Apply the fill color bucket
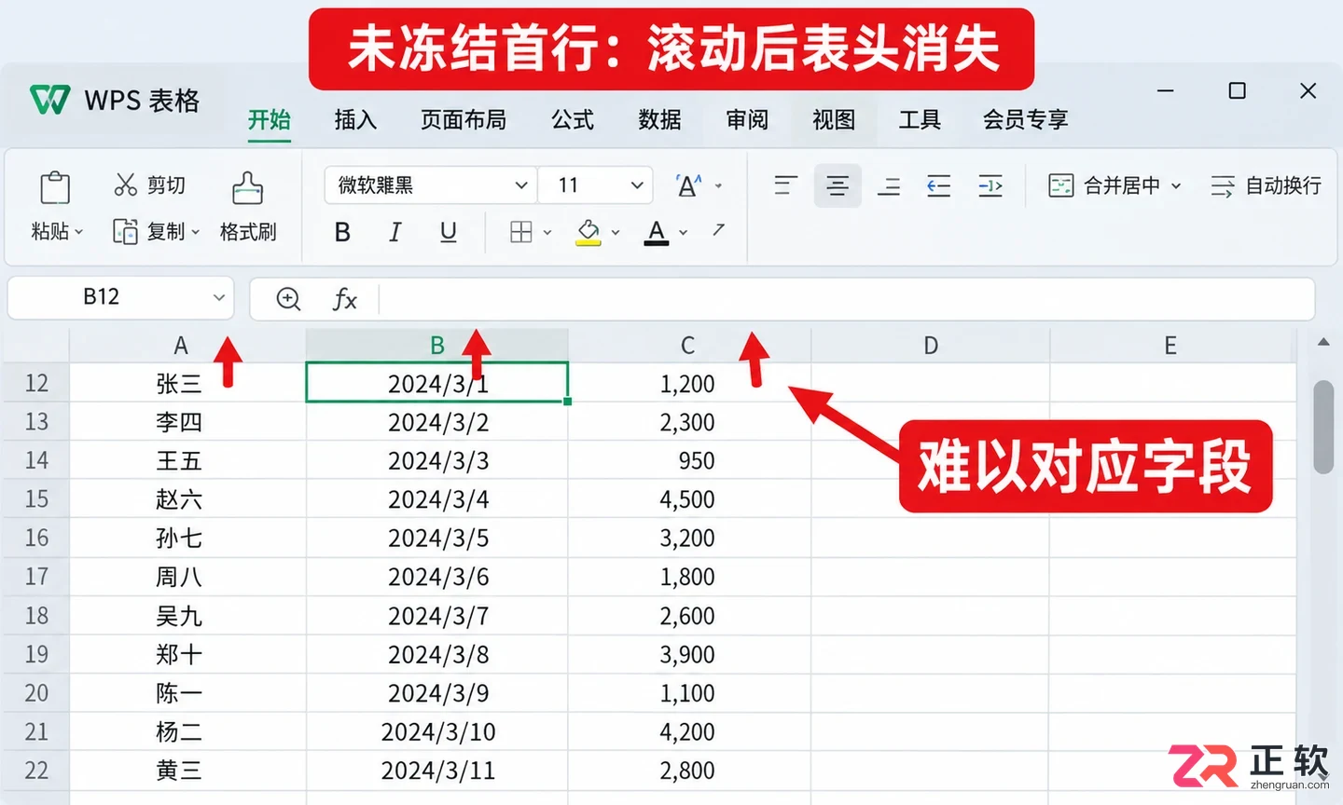1343x805 pixels. point(588,232)
